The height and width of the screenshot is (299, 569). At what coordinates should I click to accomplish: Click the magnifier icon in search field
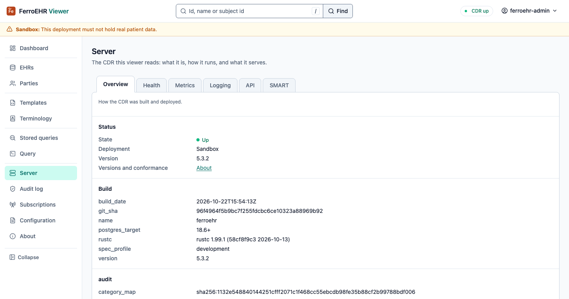coord(183,11)
